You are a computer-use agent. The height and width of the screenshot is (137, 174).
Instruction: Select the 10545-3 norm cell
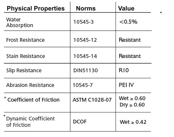(x=84, y=22)
